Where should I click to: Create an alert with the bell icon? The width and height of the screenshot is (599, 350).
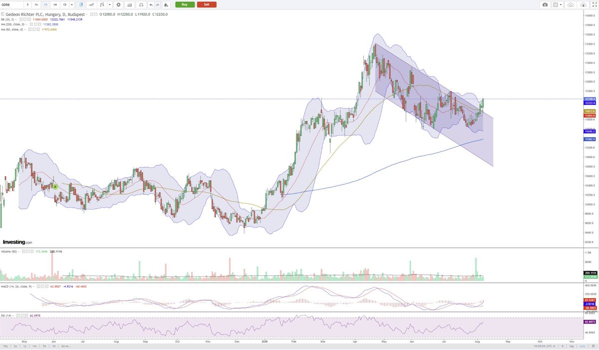(166, 4)
